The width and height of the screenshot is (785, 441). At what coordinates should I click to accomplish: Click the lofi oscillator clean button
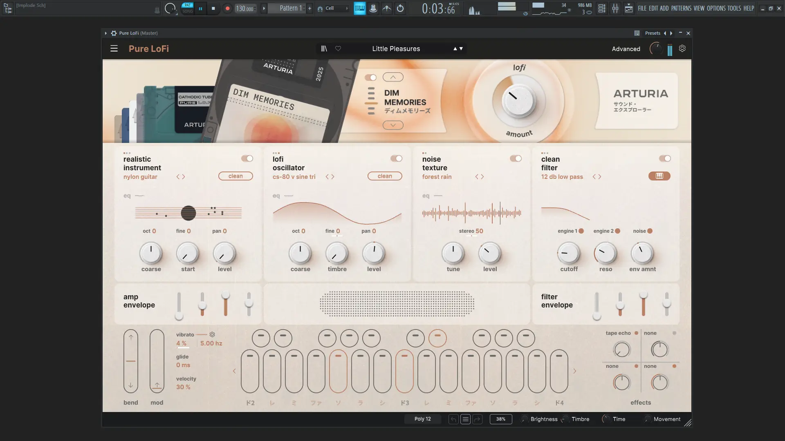384,176
